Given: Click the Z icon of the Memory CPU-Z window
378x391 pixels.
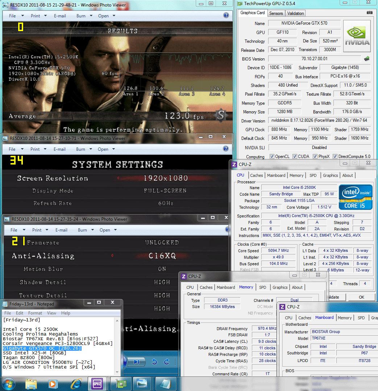Looking at the screenshot, I should 184,276.
